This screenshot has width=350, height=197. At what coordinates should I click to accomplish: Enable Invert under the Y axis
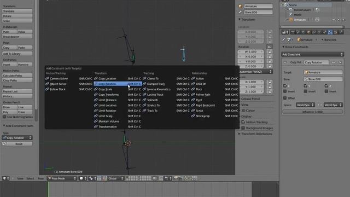pyautogui.click(x=306, y=91)
